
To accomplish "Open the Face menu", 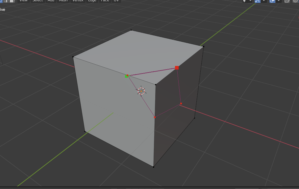I will 105,1.
